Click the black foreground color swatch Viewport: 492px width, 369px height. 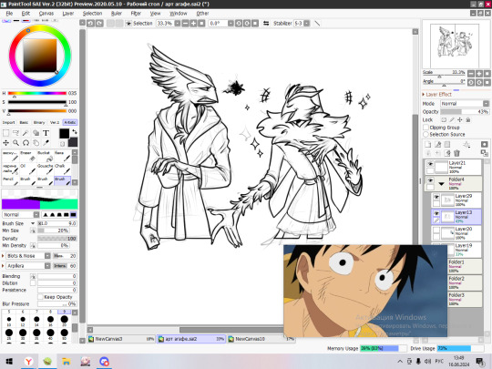[x=65, y=133]
